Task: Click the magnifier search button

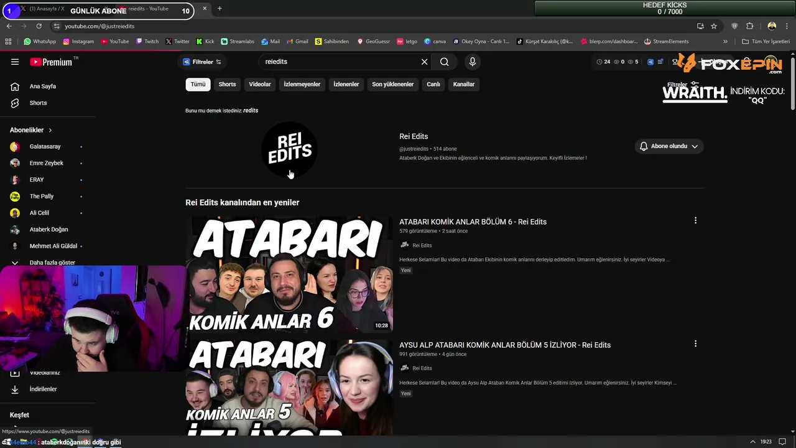Action: click(x=444, y=62)
